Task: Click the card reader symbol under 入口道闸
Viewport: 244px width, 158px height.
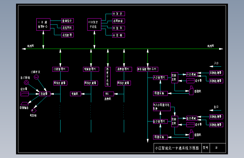Action: pyautogui.click(x=190, y=81)
